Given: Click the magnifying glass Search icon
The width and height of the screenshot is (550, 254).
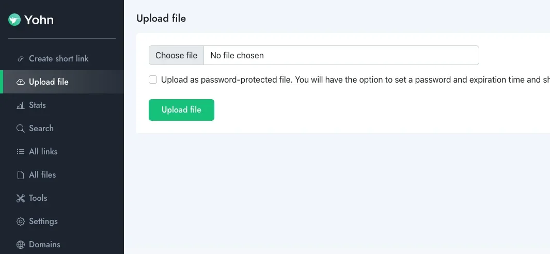Looking at the screenshot, I should [21, 129].
